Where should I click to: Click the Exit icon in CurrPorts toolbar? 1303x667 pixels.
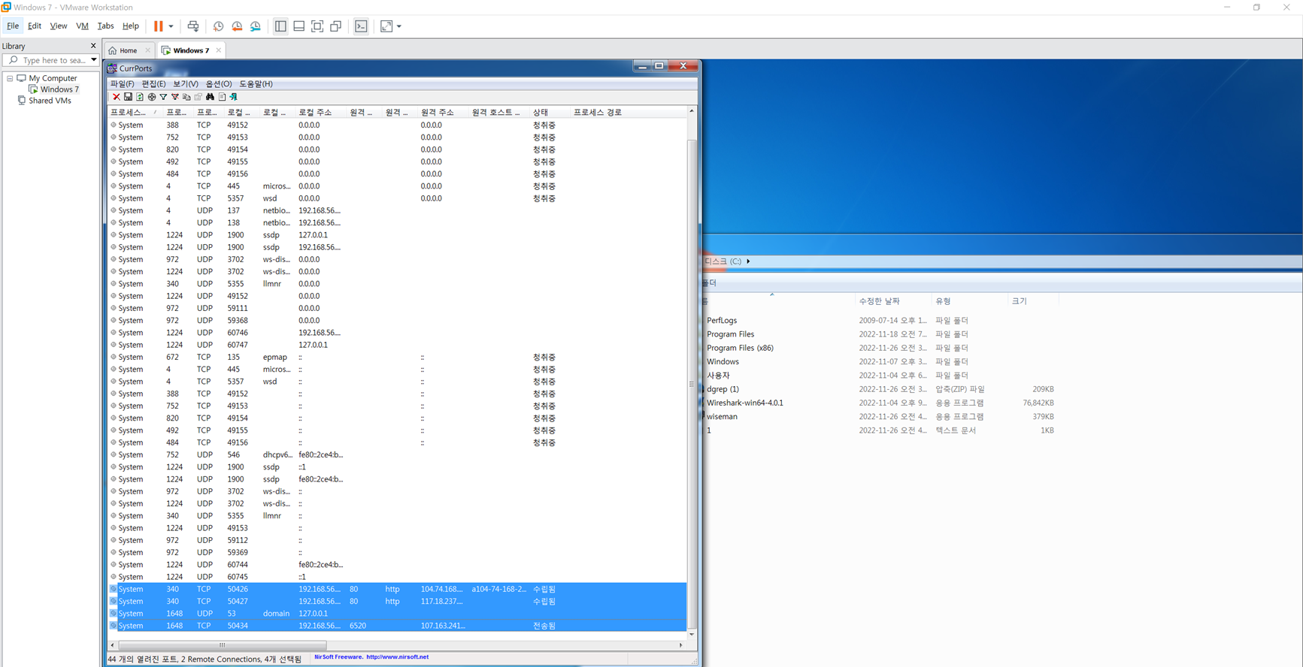[233, 97]
